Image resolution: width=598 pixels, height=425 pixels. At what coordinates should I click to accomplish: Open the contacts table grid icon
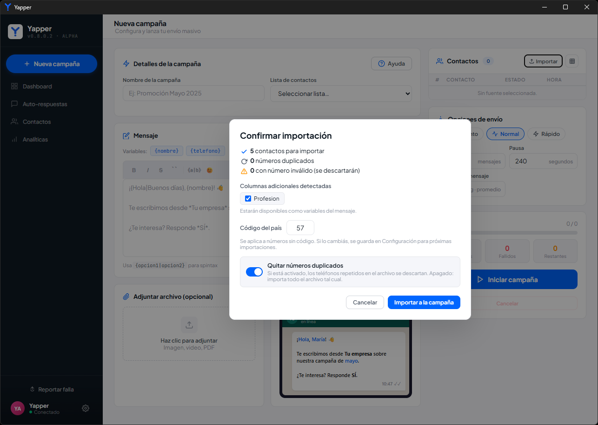pos(572,61)
